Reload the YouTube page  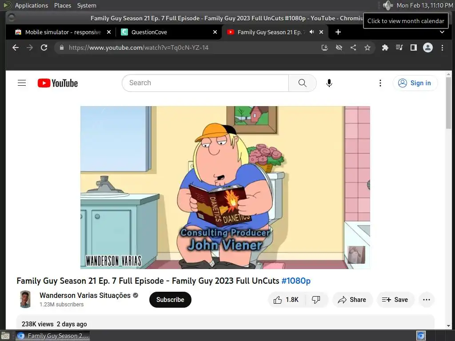coord(44,48)
